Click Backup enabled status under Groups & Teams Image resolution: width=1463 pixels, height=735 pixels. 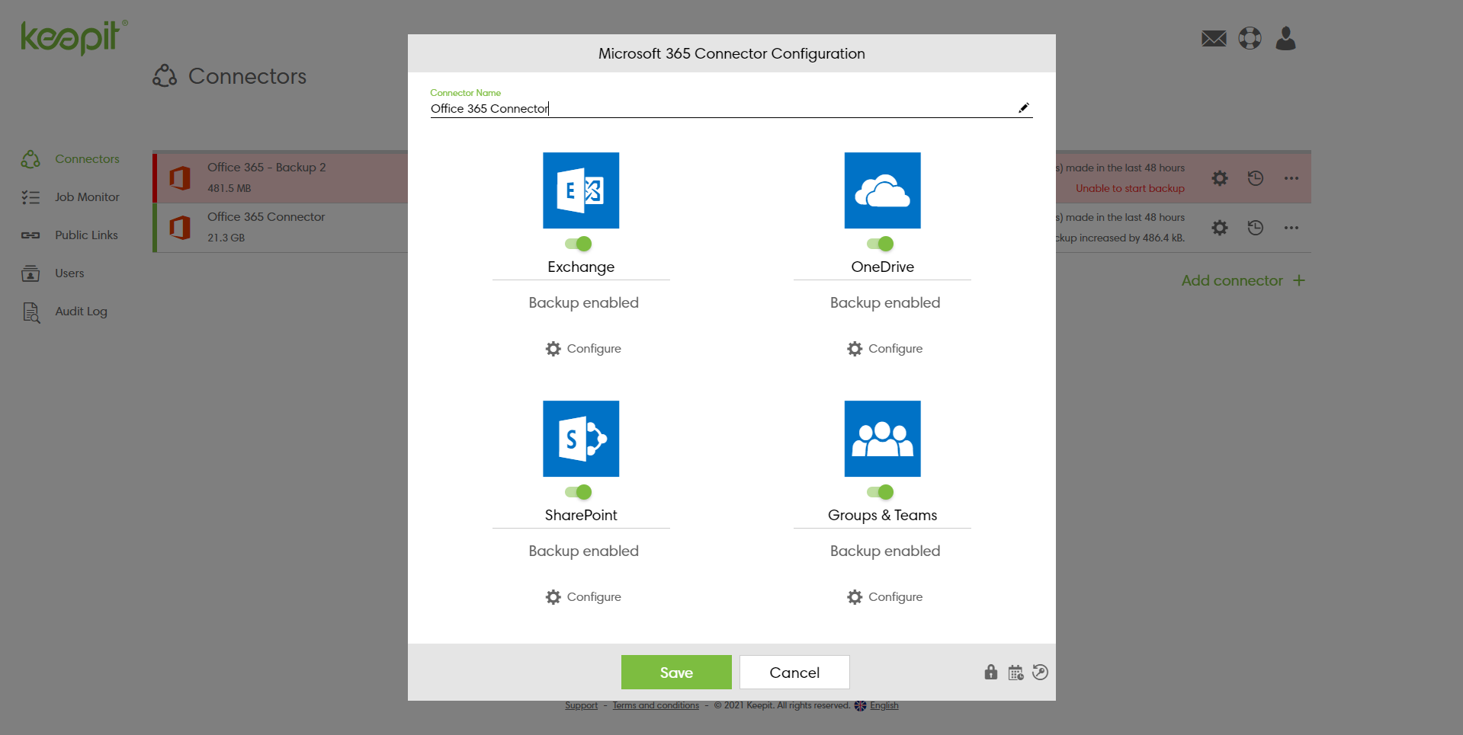pyautogui.click(x=885, y=551)
